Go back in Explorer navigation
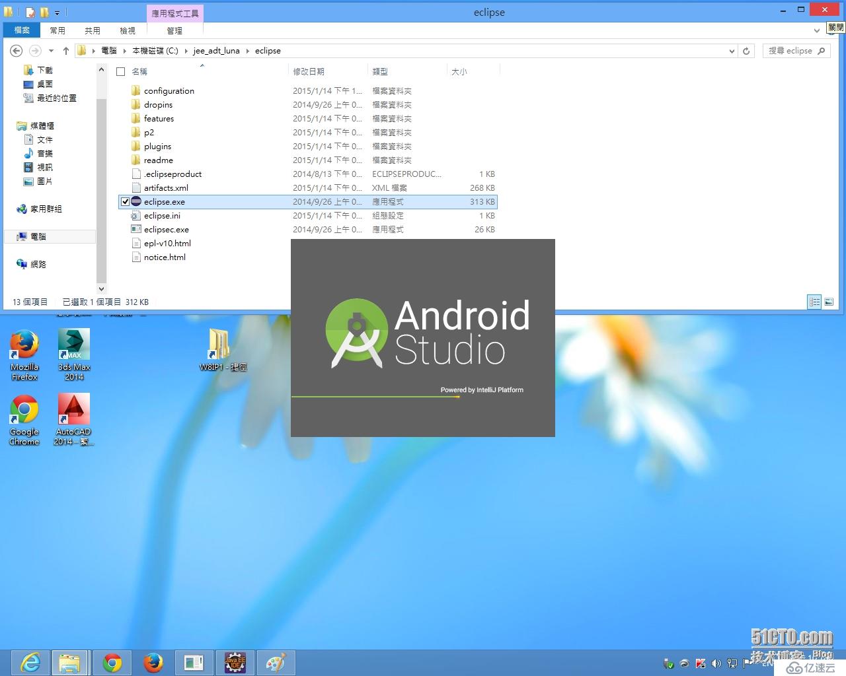The width and height of the screenshot is (846, 676). click(17, 51)
